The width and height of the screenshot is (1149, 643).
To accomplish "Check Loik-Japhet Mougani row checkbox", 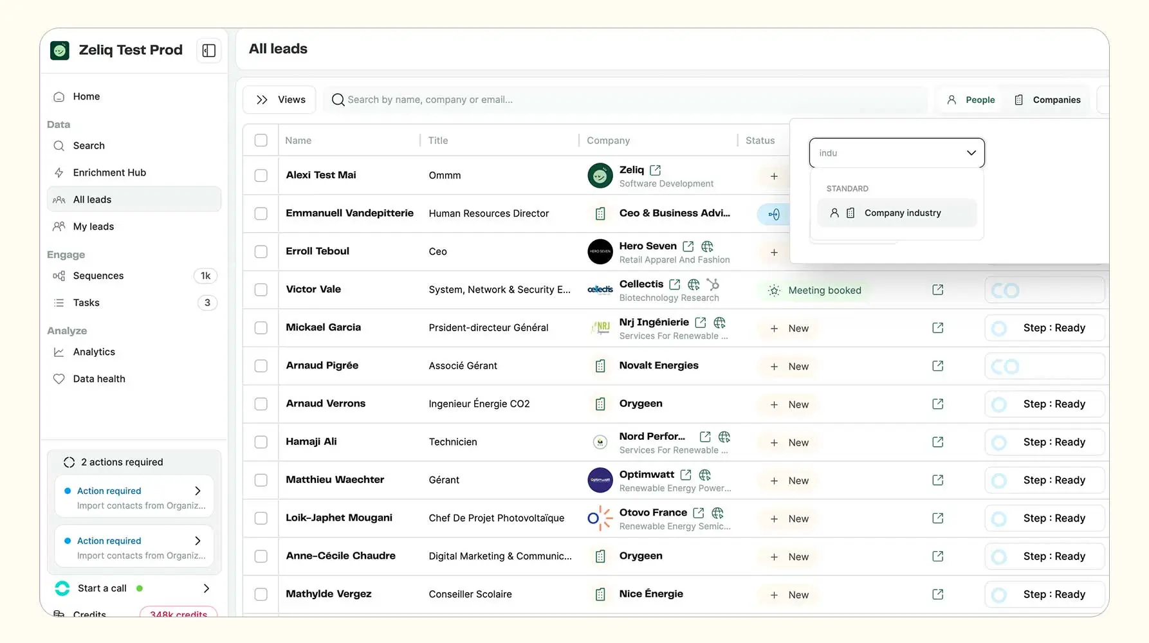I will pos(261,518).
